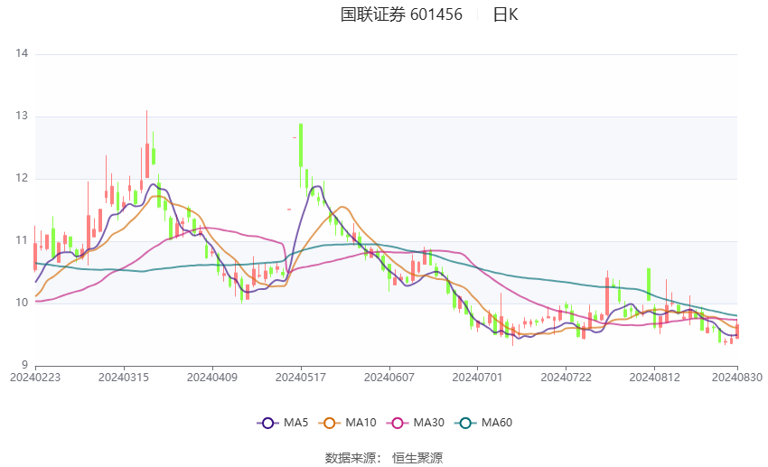Toggle the MA10 legend series
The image size is (768, 467).
coord(347,423)
